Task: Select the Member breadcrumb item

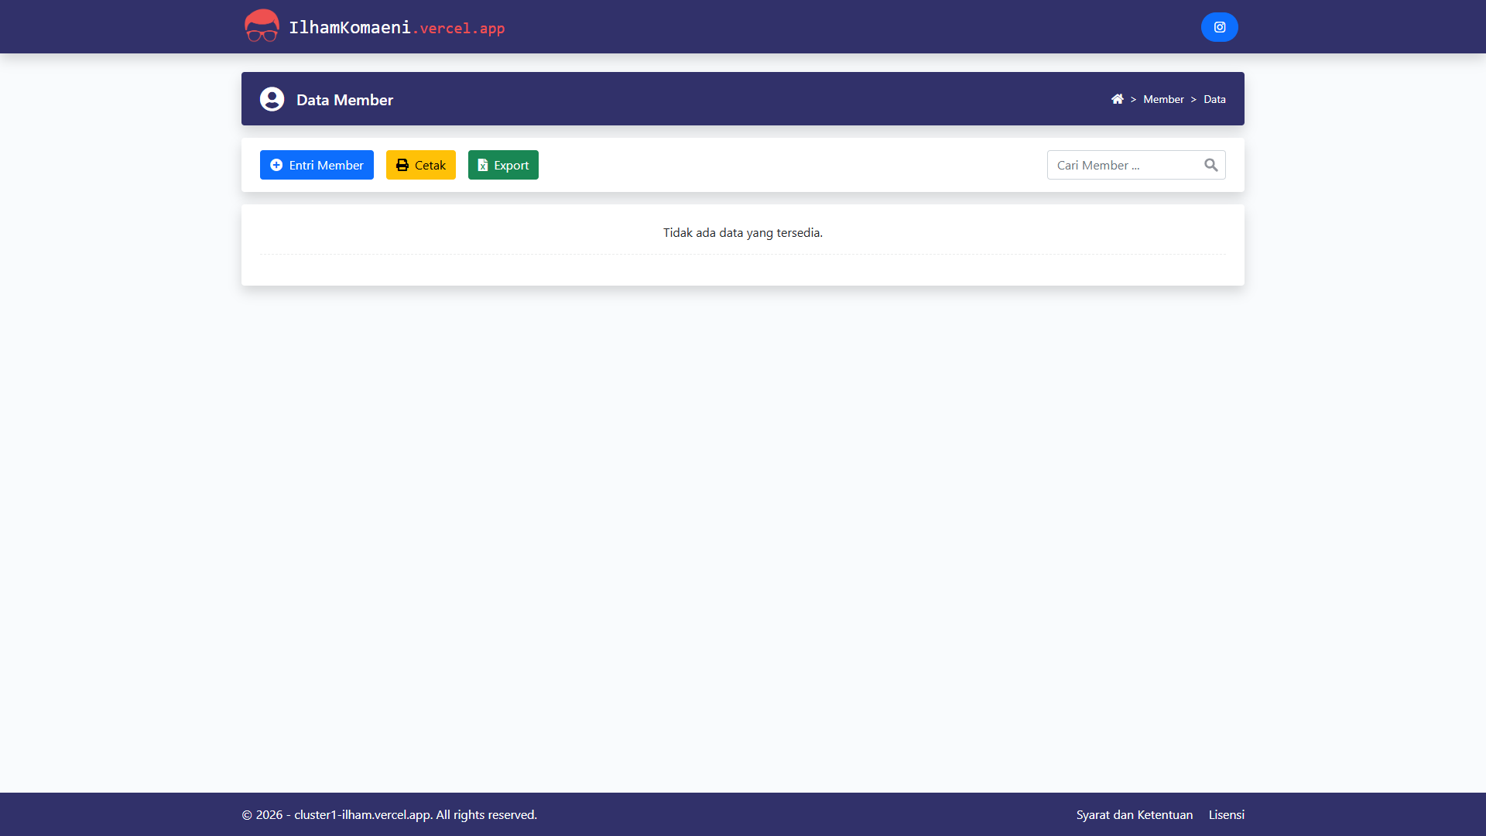Action: coord(1163,99)
